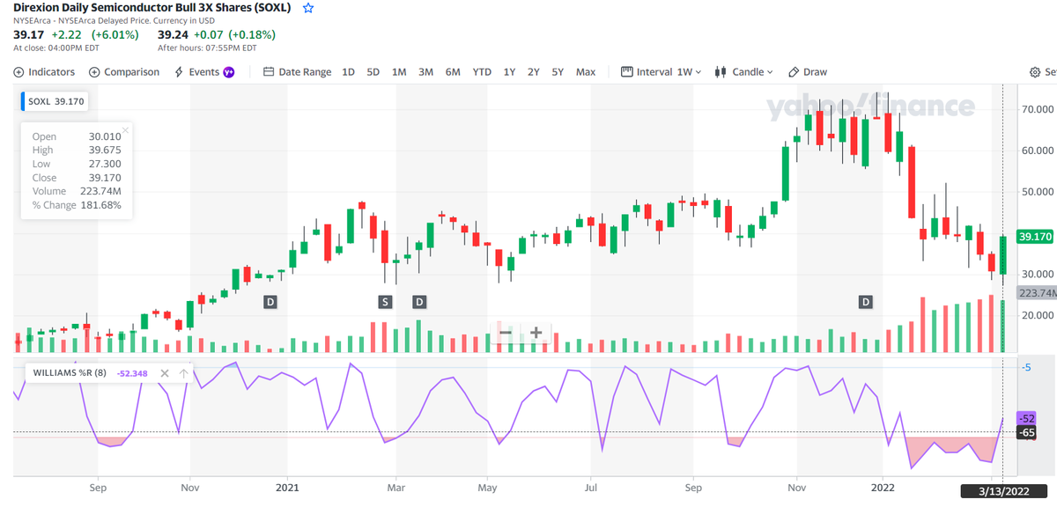Zoom out chart with minus button
The image size is (1057, 507).
[x=506, y=332]
